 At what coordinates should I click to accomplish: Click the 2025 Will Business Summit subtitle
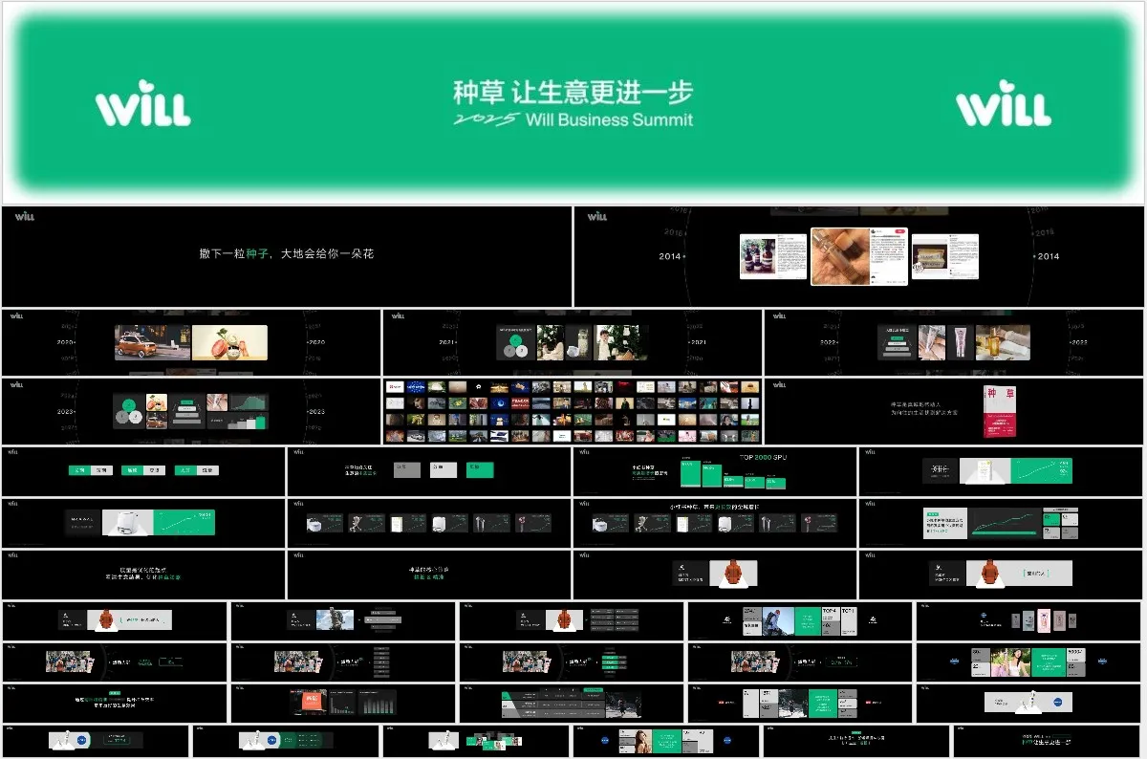pyautogui.click(x=573, y=119)
